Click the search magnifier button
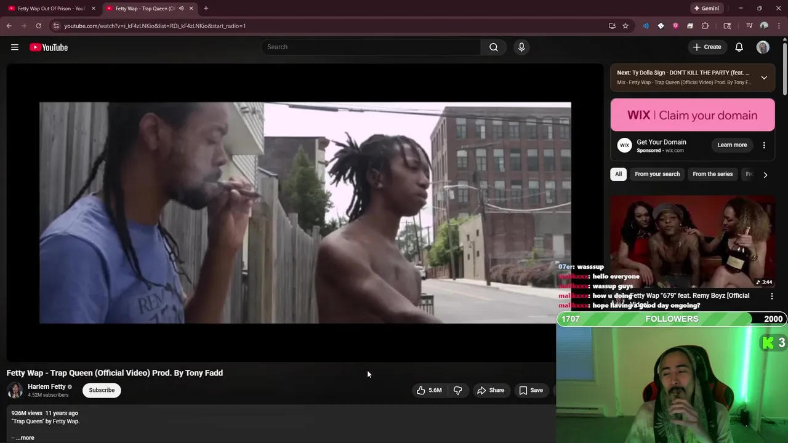Viewport: 788px width, 443px height. click(x=494, y=47)
